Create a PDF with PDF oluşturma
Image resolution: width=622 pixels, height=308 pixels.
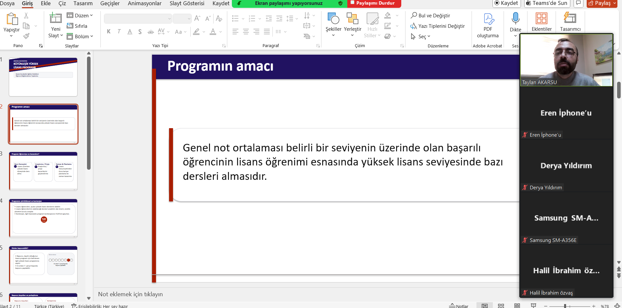coord(488,25)
